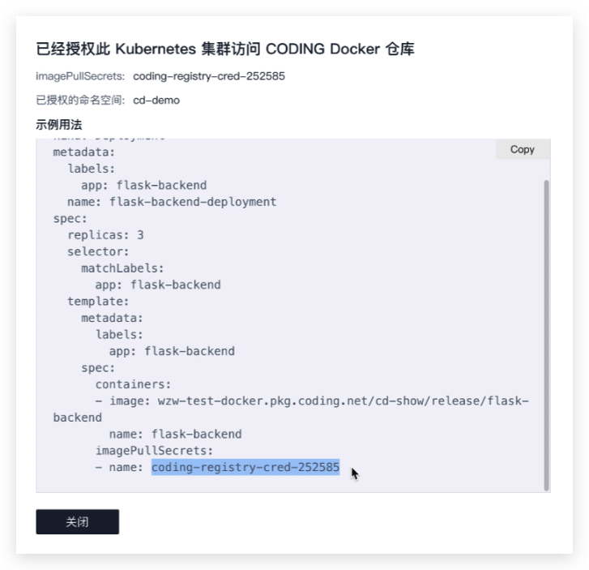Click the imagePullSecrets value at the top

tap(209, 76)
